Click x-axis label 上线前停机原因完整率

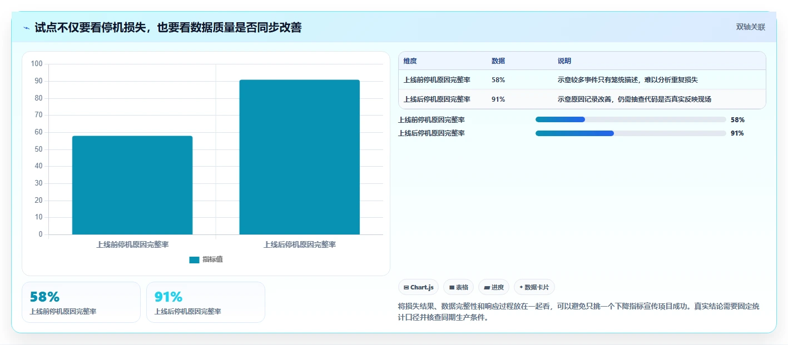[132, 244]
